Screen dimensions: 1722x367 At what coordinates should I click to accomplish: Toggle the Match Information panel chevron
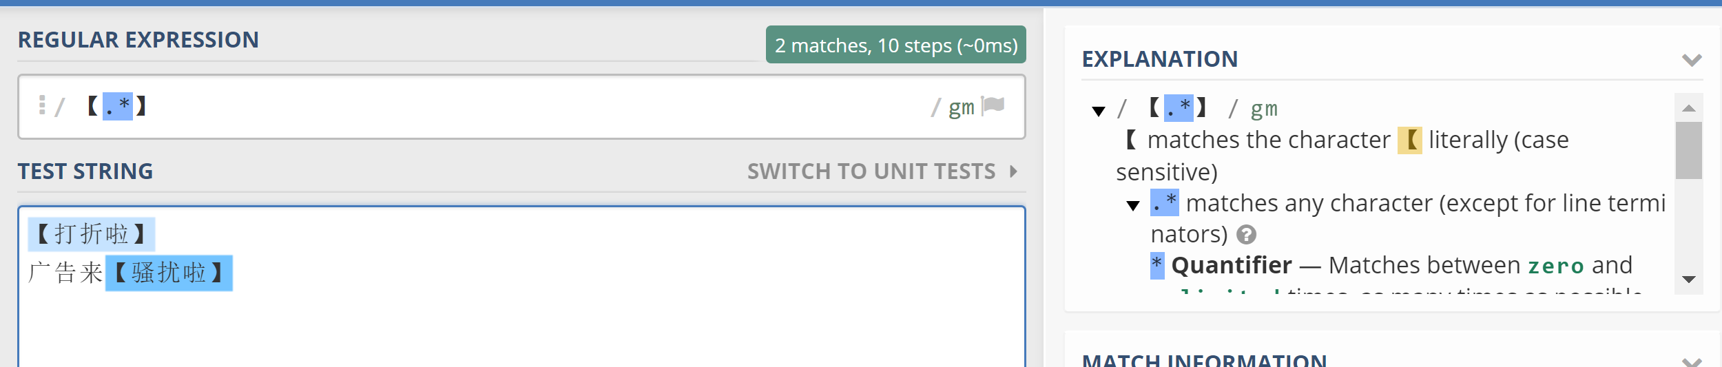tap(1691, 361)
